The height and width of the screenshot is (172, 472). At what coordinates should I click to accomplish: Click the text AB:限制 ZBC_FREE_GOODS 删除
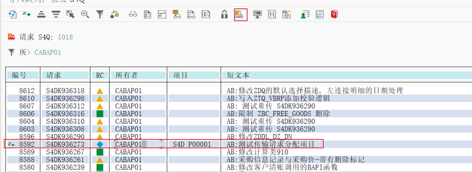[278, 114]
